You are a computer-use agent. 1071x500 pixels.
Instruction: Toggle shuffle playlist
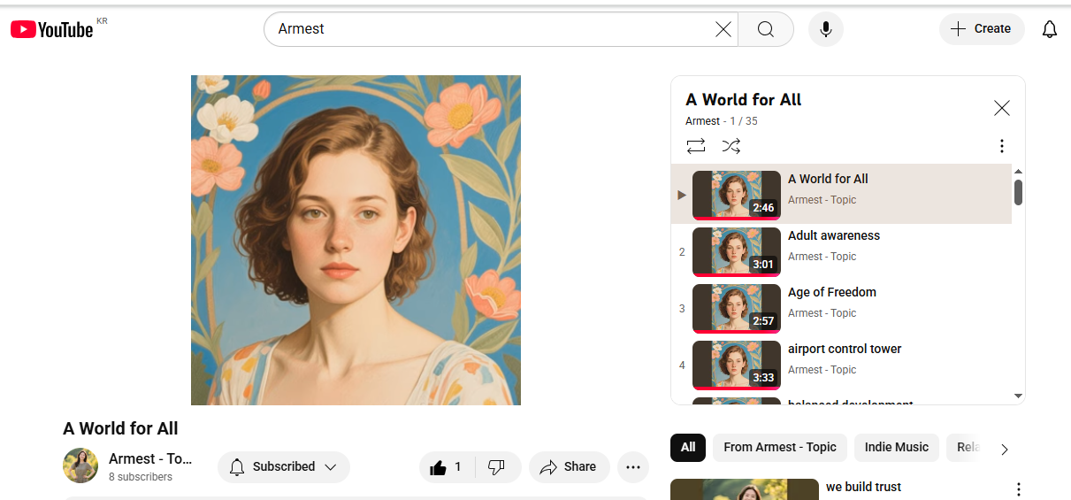[x=731, y=146]
